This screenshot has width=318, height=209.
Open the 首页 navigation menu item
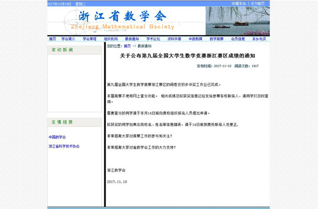coord(52,39)
